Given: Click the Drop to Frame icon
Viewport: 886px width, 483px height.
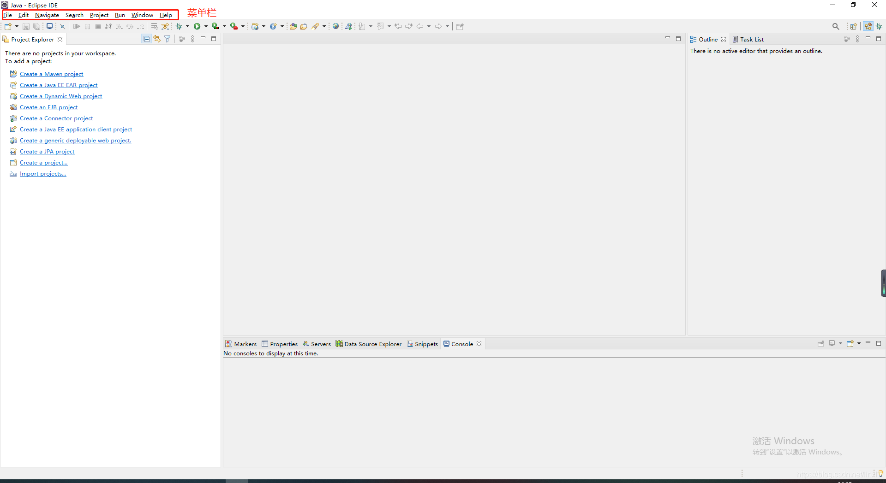Looking at the screenshot, I should click(155, 26).
